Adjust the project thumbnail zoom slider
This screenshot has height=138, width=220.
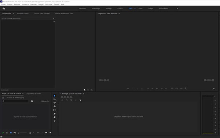coord(22,133)
